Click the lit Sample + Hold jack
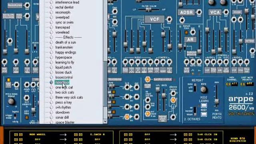 coord(148,79)
